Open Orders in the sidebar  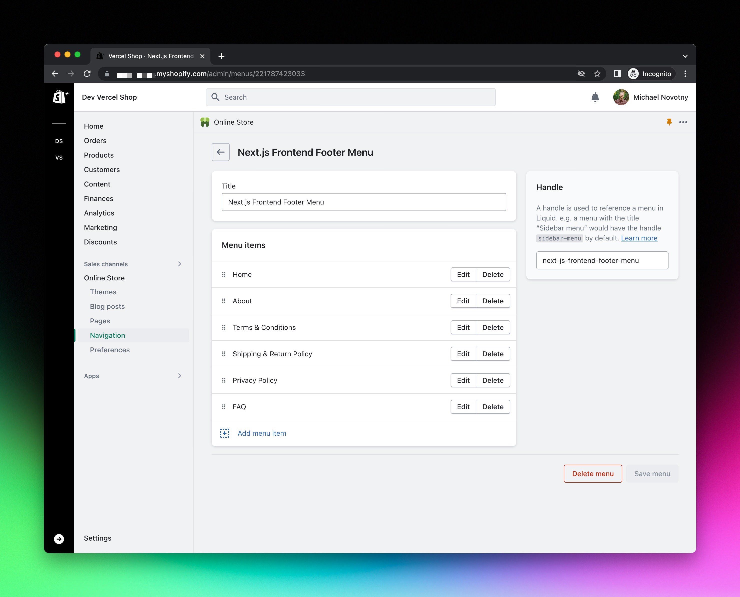(x=95, y=141)
